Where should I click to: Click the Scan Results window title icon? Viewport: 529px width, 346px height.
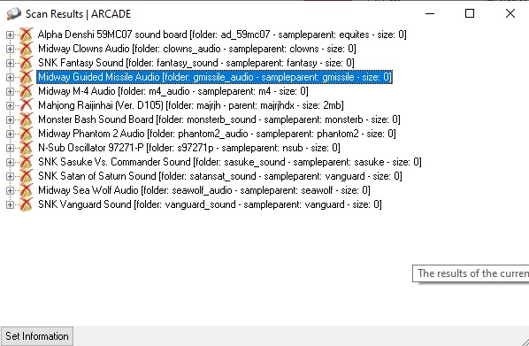tap(14, 14)
